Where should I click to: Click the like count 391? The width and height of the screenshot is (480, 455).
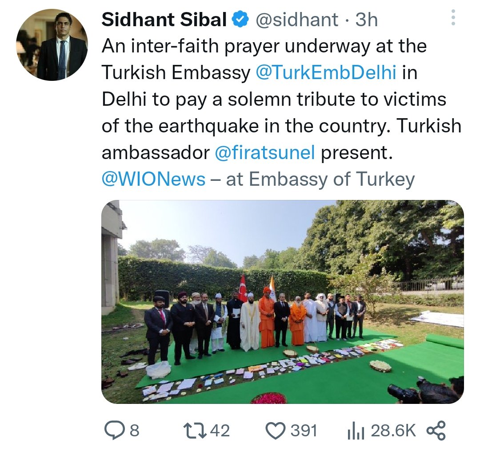[x=304, y=430]
